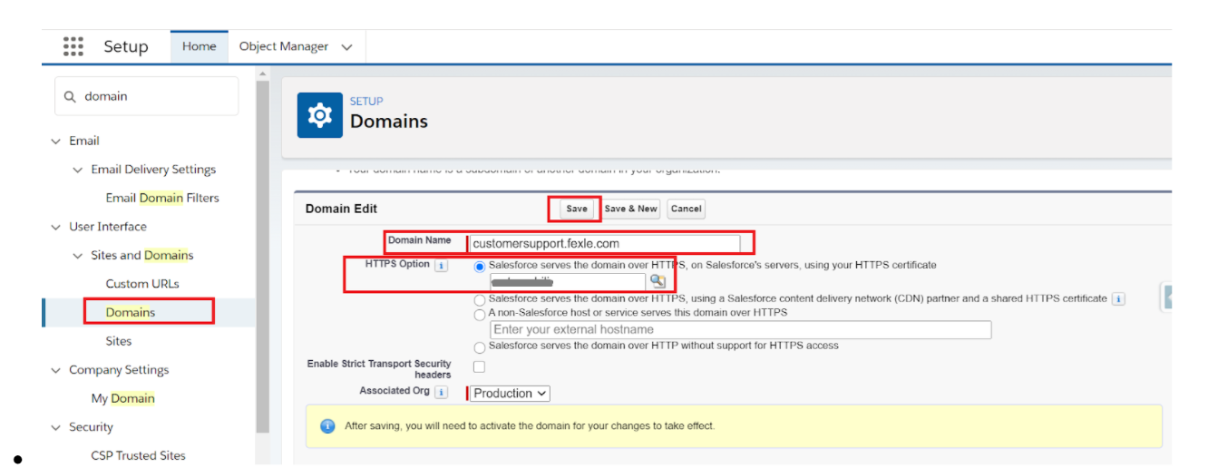Click the search magnifier in Quick Find
Viewport: 1208px width, 468px height.
(71, 96)
